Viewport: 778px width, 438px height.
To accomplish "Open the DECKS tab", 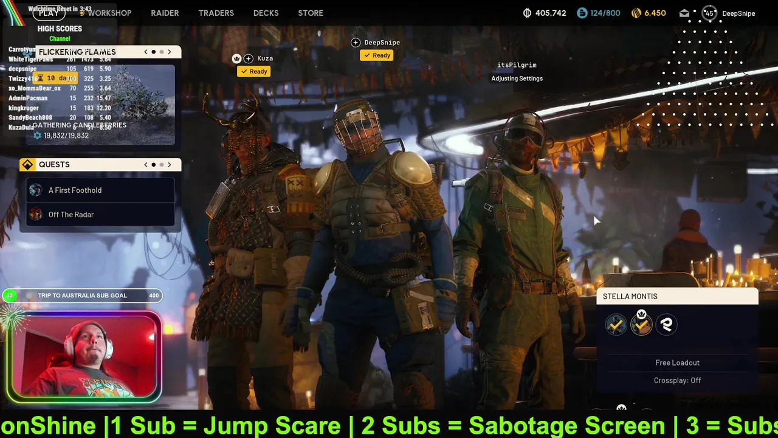I will (x=266, y=13).
